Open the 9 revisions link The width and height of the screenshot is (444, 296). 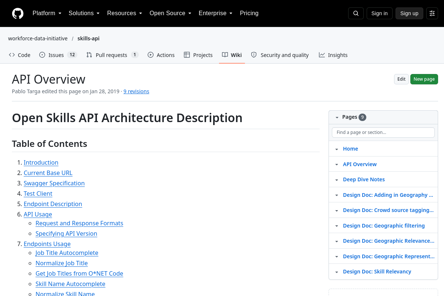136,91
